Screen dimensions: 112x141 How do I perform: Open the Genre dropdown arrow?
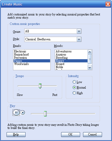tap(79, 31)
